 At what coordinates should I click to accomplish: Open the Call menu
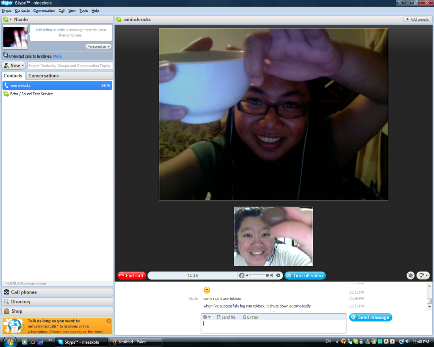pos(61,11)
